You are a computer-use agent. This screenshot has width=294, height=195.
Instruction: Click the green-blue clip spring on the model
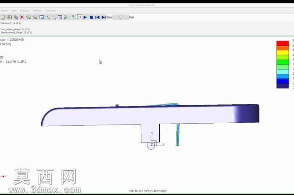[x=178, y=135]
